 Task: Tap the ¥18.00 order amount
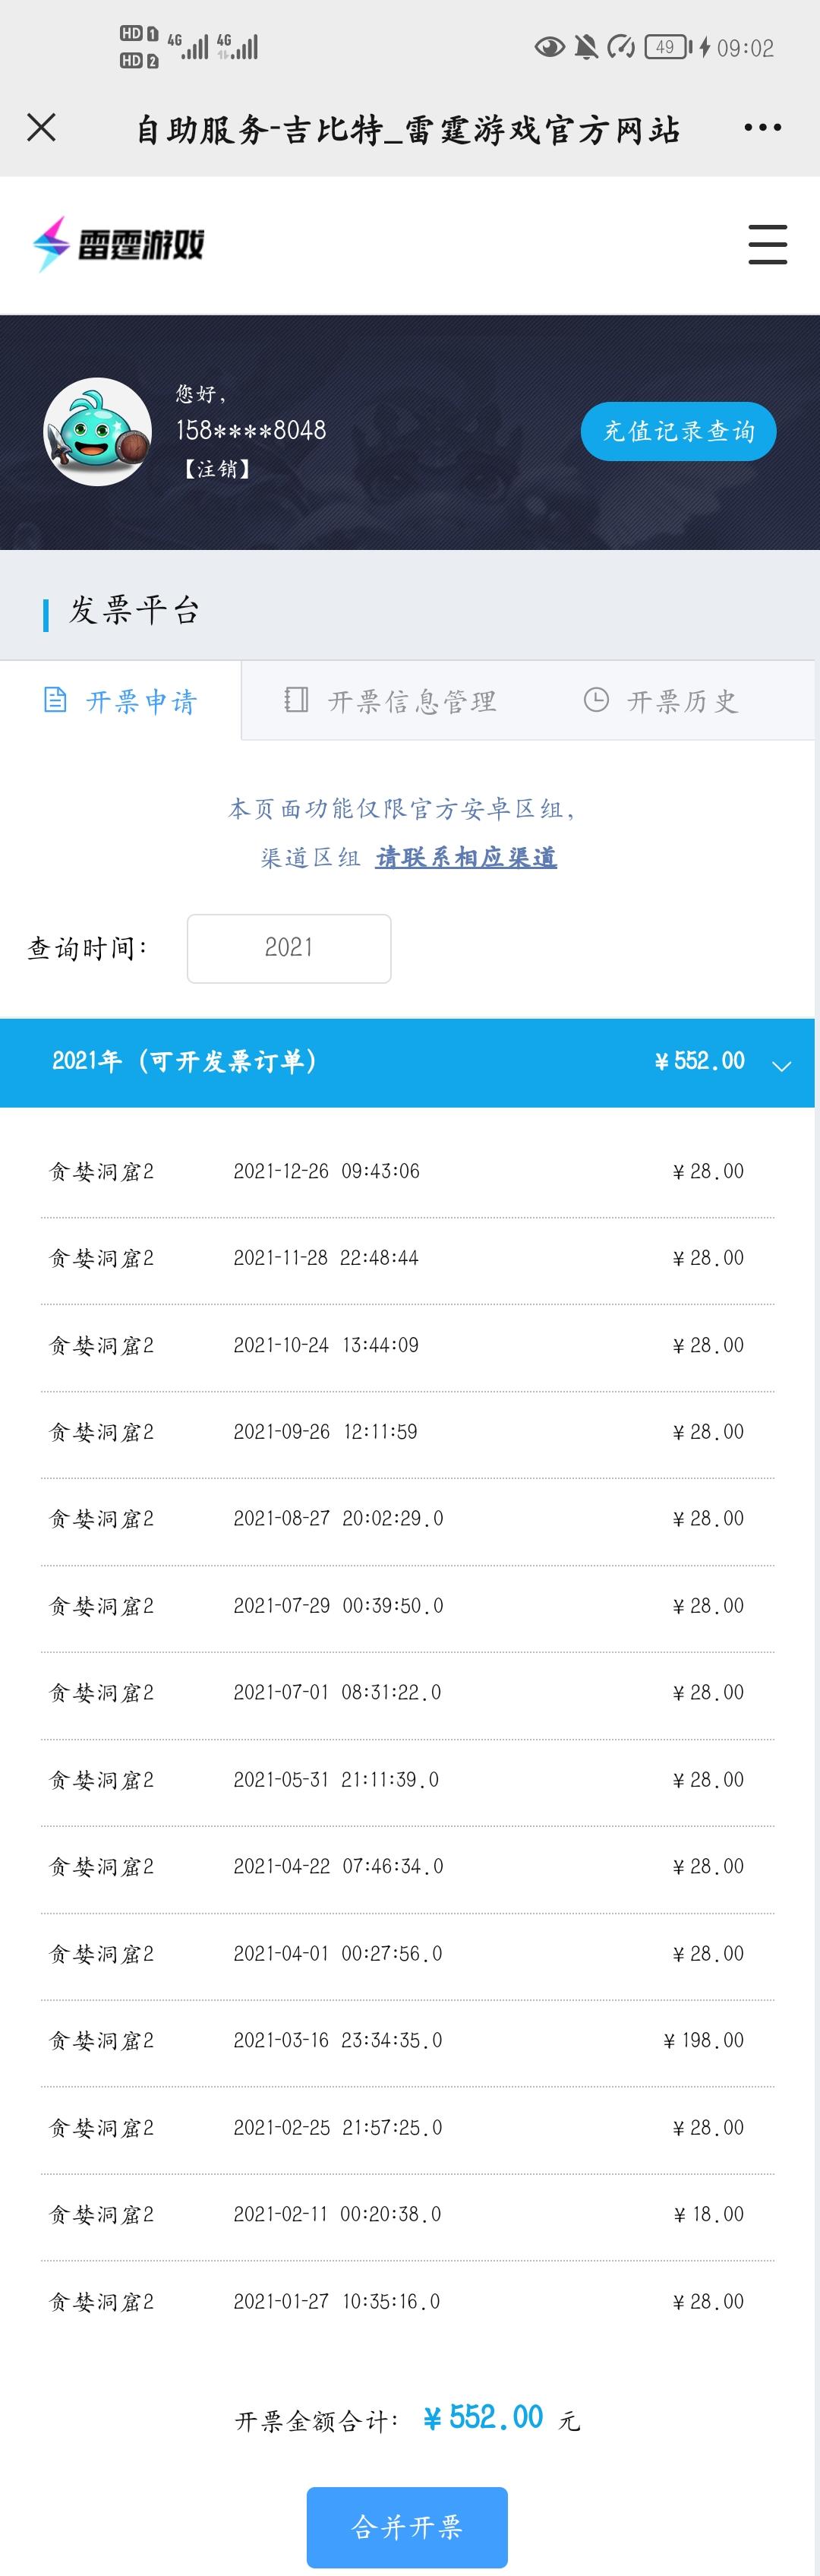pyautogui.click(x=709, y=2215)
